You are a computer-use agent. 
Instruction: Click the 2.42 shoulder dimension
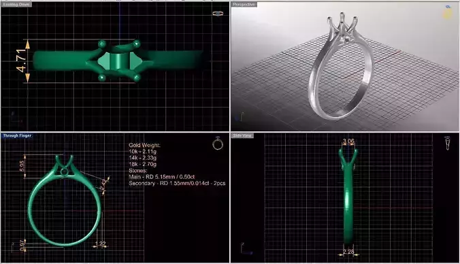click(103, 184)
